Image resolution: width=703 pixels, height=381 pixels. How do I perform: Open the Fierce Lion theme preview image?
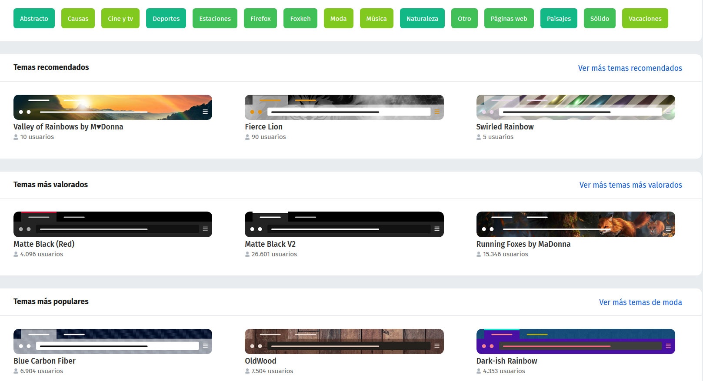click(x=344, y=107)
